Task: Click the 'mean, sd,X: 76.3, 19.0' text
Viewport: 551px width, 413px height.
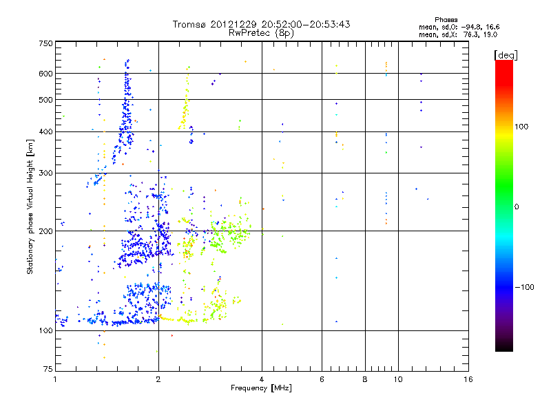Action: coord(458,34)
